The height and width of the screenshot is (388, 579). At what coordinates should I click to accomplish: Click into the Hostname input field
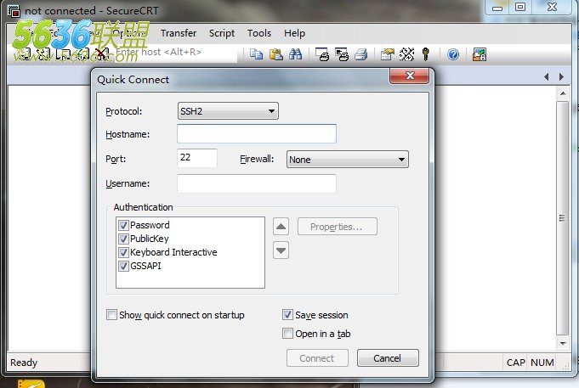pyautogui.click(x=257, y=134)
